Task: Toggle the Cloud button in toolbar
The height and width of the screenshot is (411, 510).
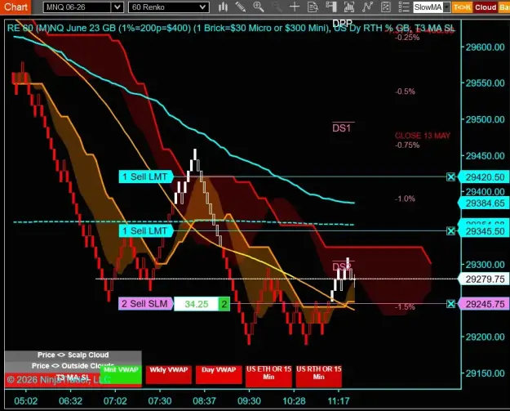Action: (486, 7)
